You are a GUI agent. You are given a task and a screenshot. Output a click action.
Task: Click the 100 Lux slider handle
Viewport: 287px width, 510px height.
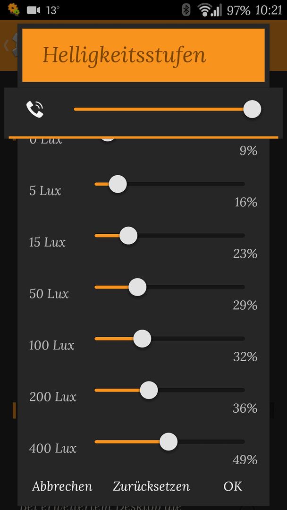tap(142, 339)
